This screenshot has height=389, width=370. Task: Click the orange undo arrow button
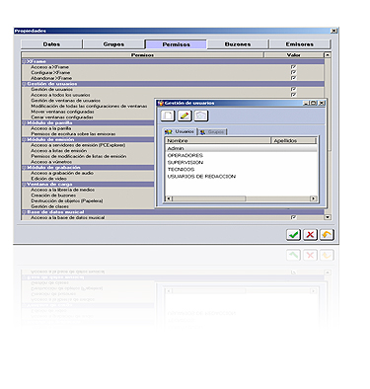[327, 235]
